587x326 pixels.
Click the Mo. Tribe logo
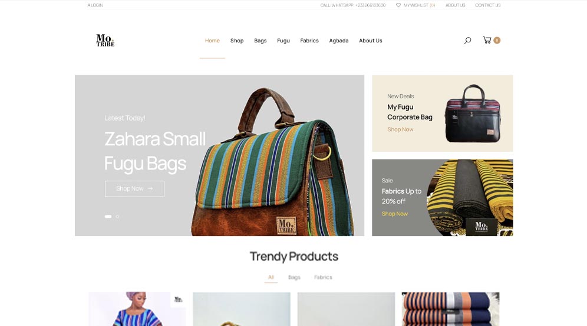tap(105, 41)
